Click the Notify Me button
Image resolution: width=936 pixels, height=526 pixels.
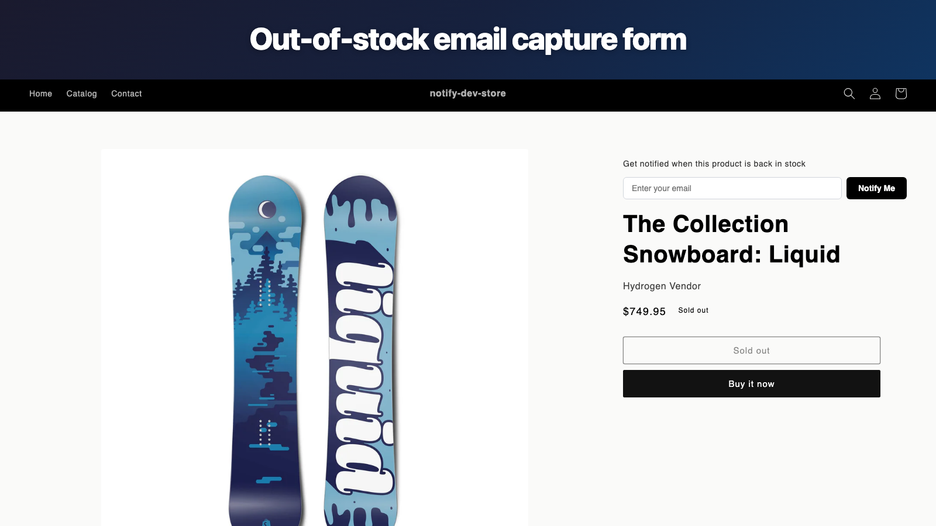pyautogui.click(x=876, y=188)
